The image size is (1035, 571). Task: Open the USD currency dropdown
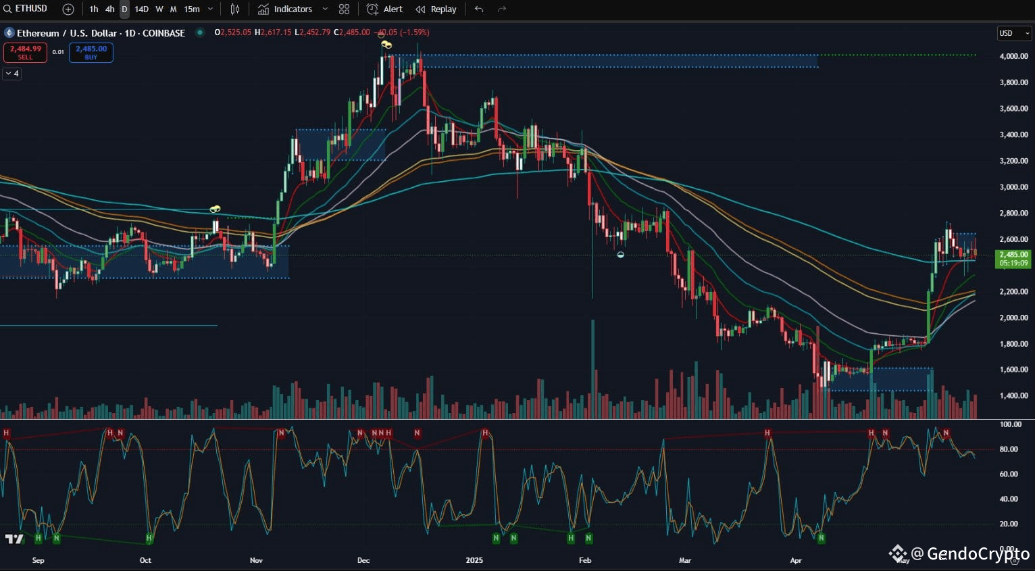(1014, 33)
